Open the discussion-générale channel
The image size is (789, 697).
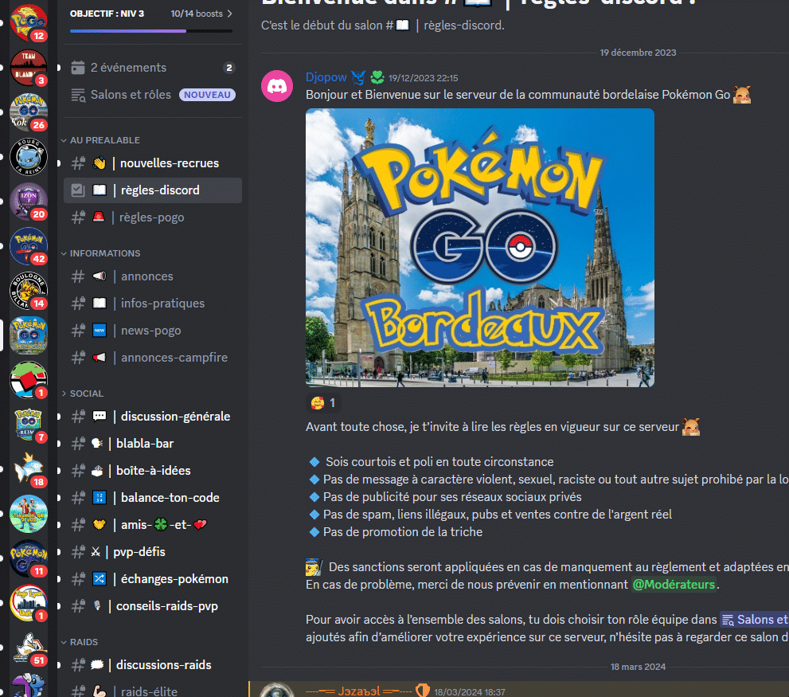tap(153, 417)
